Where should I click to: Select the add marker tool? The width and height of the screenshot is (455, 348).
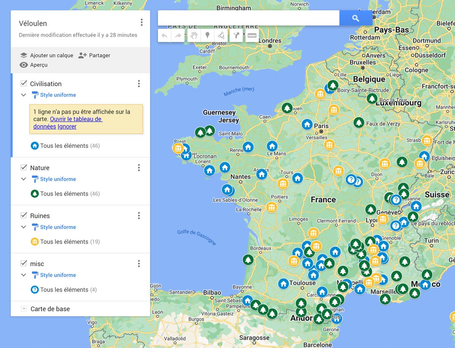click(x=207, y=36)
